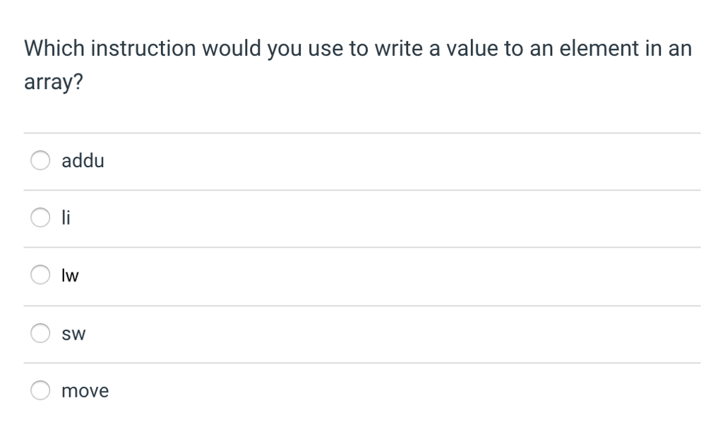The width and height of the screenshot is (723, 432).
Task: Click the move answer label text
Action: point(85,390)
